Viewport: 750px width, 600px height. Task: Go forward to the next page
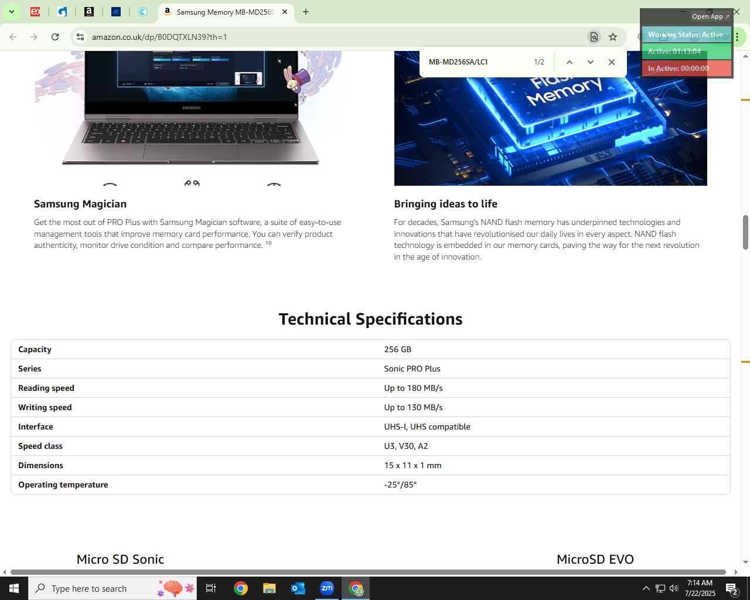34,37
